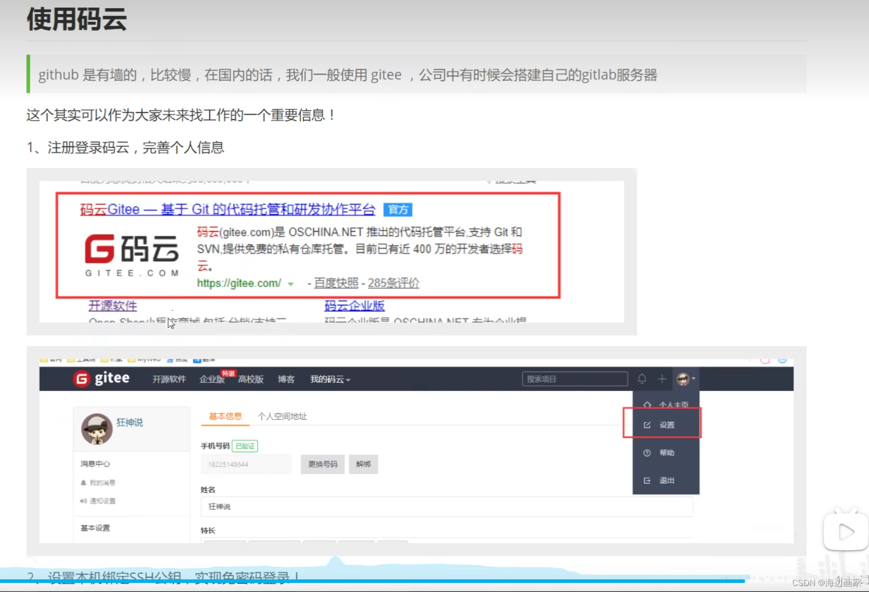Click the 更换号码 button
This screenshot has height=592, width=869.
[322, 464]
